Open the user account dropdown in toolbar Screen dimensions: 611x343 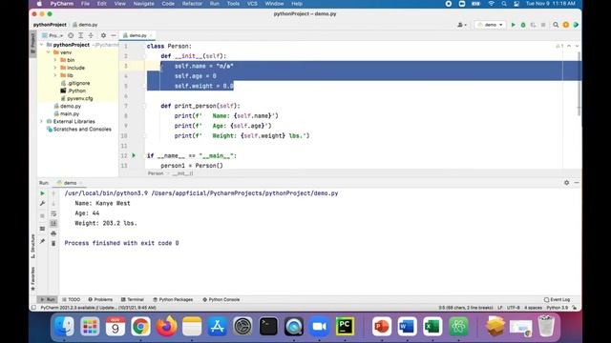point(462,25)
